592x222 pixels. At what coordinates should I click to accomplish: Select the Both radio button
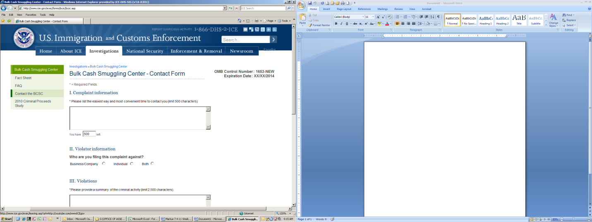152,163
